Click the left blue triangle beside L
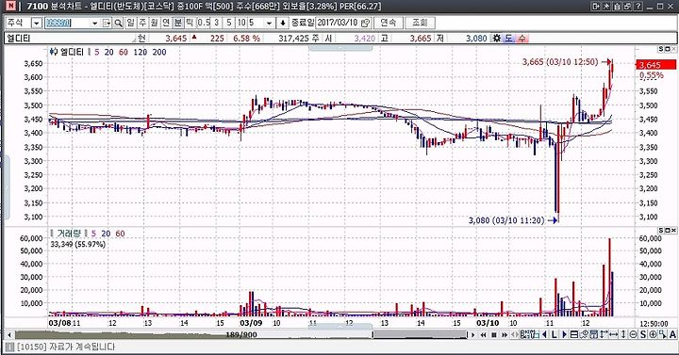Viewport: 679px width, 355px height. pos(544,334)
